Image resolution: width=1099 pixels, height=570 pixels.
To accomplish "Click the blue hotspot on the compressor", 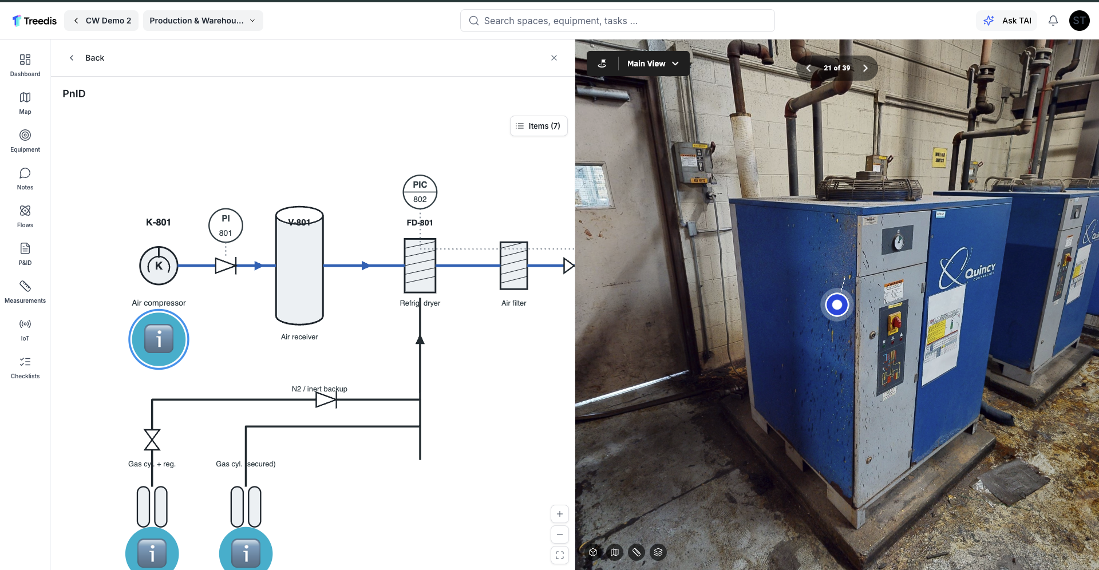I will [837, 305].
